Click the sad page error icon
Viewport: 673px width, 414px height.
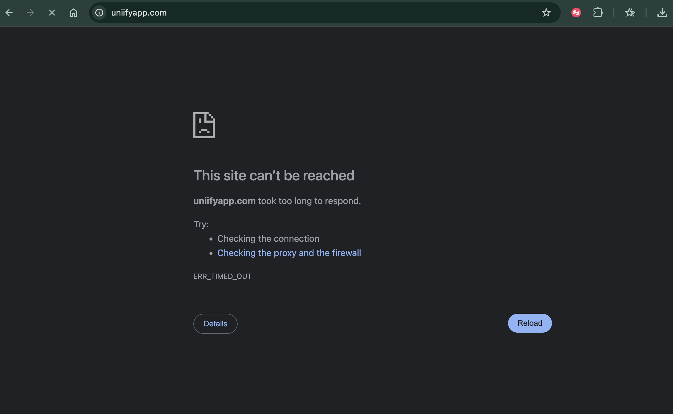pyautogui.click(x=204, y=125)
